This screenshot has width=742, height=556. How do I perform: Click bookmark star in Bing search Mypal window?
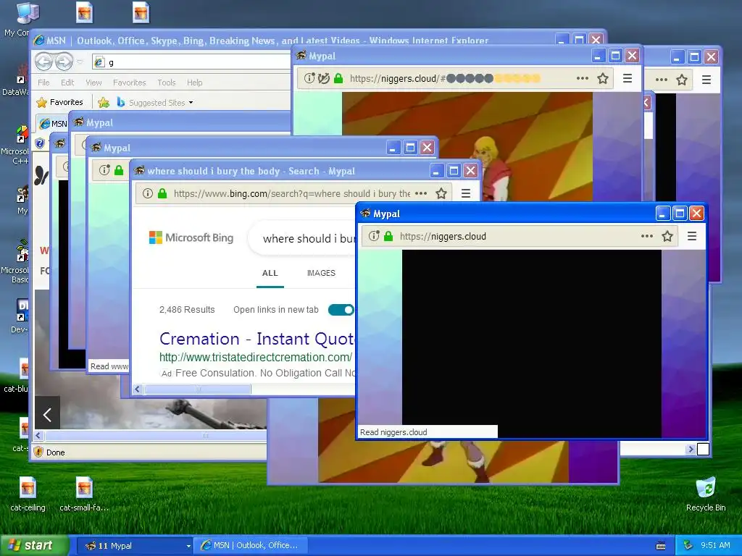pyautogui.click(x=441, y=193)
